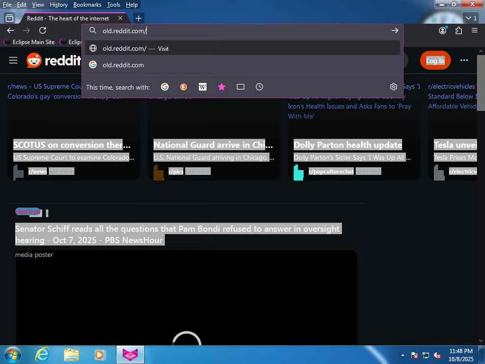Open the History menu

58,5
